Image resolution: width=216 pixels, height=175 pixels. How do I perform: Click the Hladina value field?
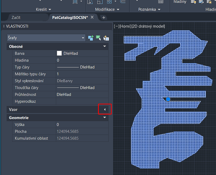tap(81, 60)
